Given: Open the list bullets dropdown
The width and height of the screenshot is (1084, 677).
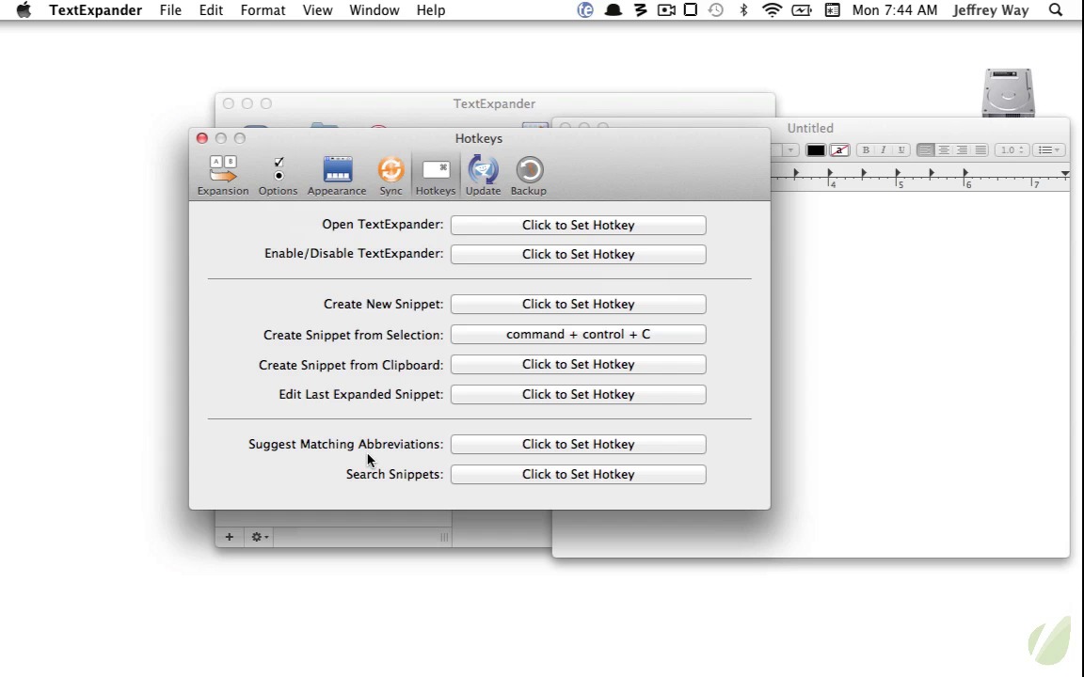Looking at the screenshot, I should (1049, 150).
